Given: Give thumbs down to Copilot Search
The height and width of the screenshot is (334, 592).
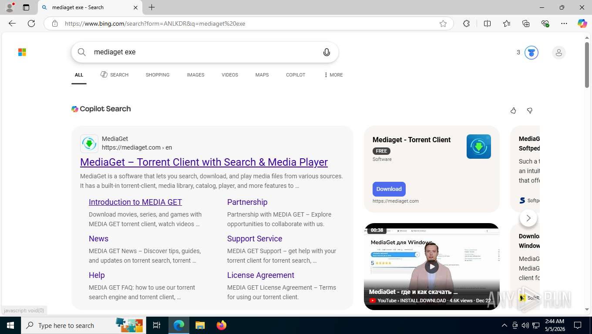Looking at the screenshot, I should (x=530, y=110).
